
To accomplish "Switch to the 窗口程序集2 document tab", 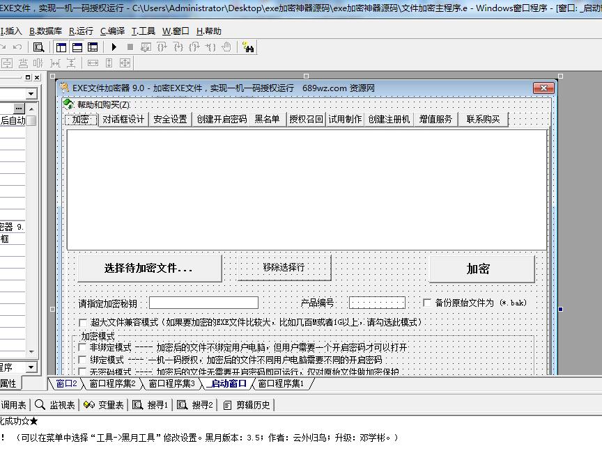I will click(x=112, y=383).
